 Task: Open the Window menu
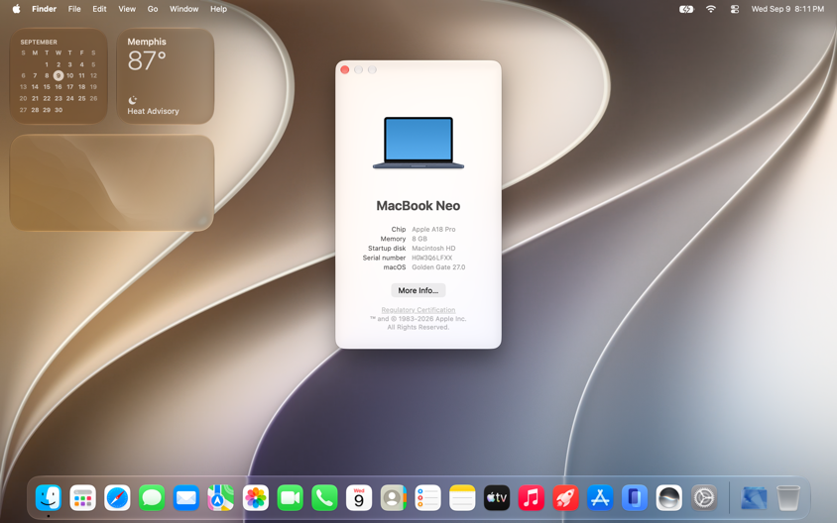pos(184,9)
